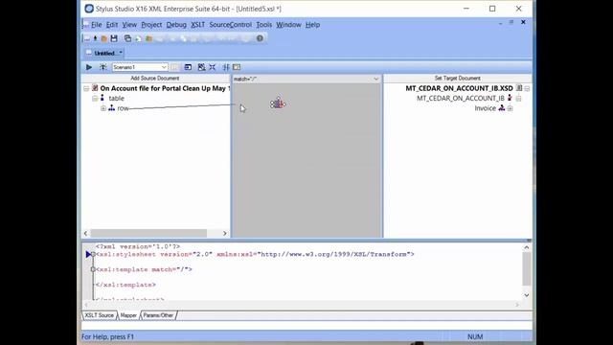
Task: Open the SourceControl menu
Action: pyautogui.click(x=230, y=25)
